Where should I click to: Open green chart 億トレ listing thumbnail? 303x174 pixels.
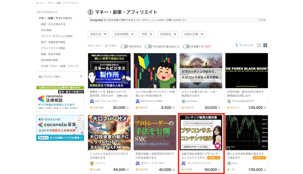coord(247,133)
